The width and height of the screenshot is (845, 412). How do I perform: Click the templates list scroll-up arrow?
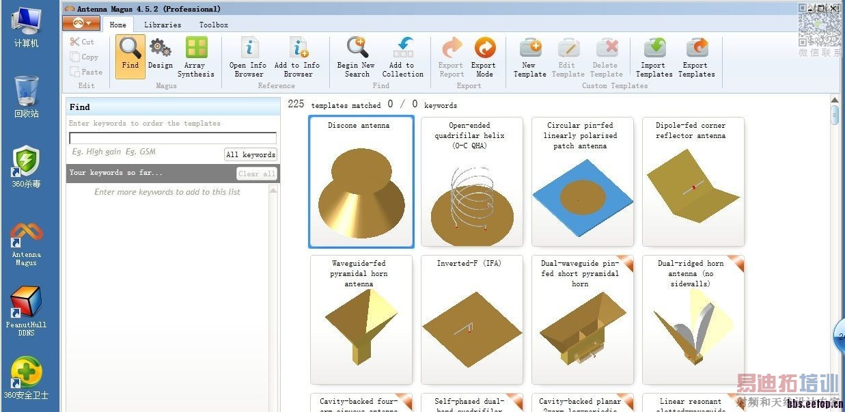coord(835,101)
